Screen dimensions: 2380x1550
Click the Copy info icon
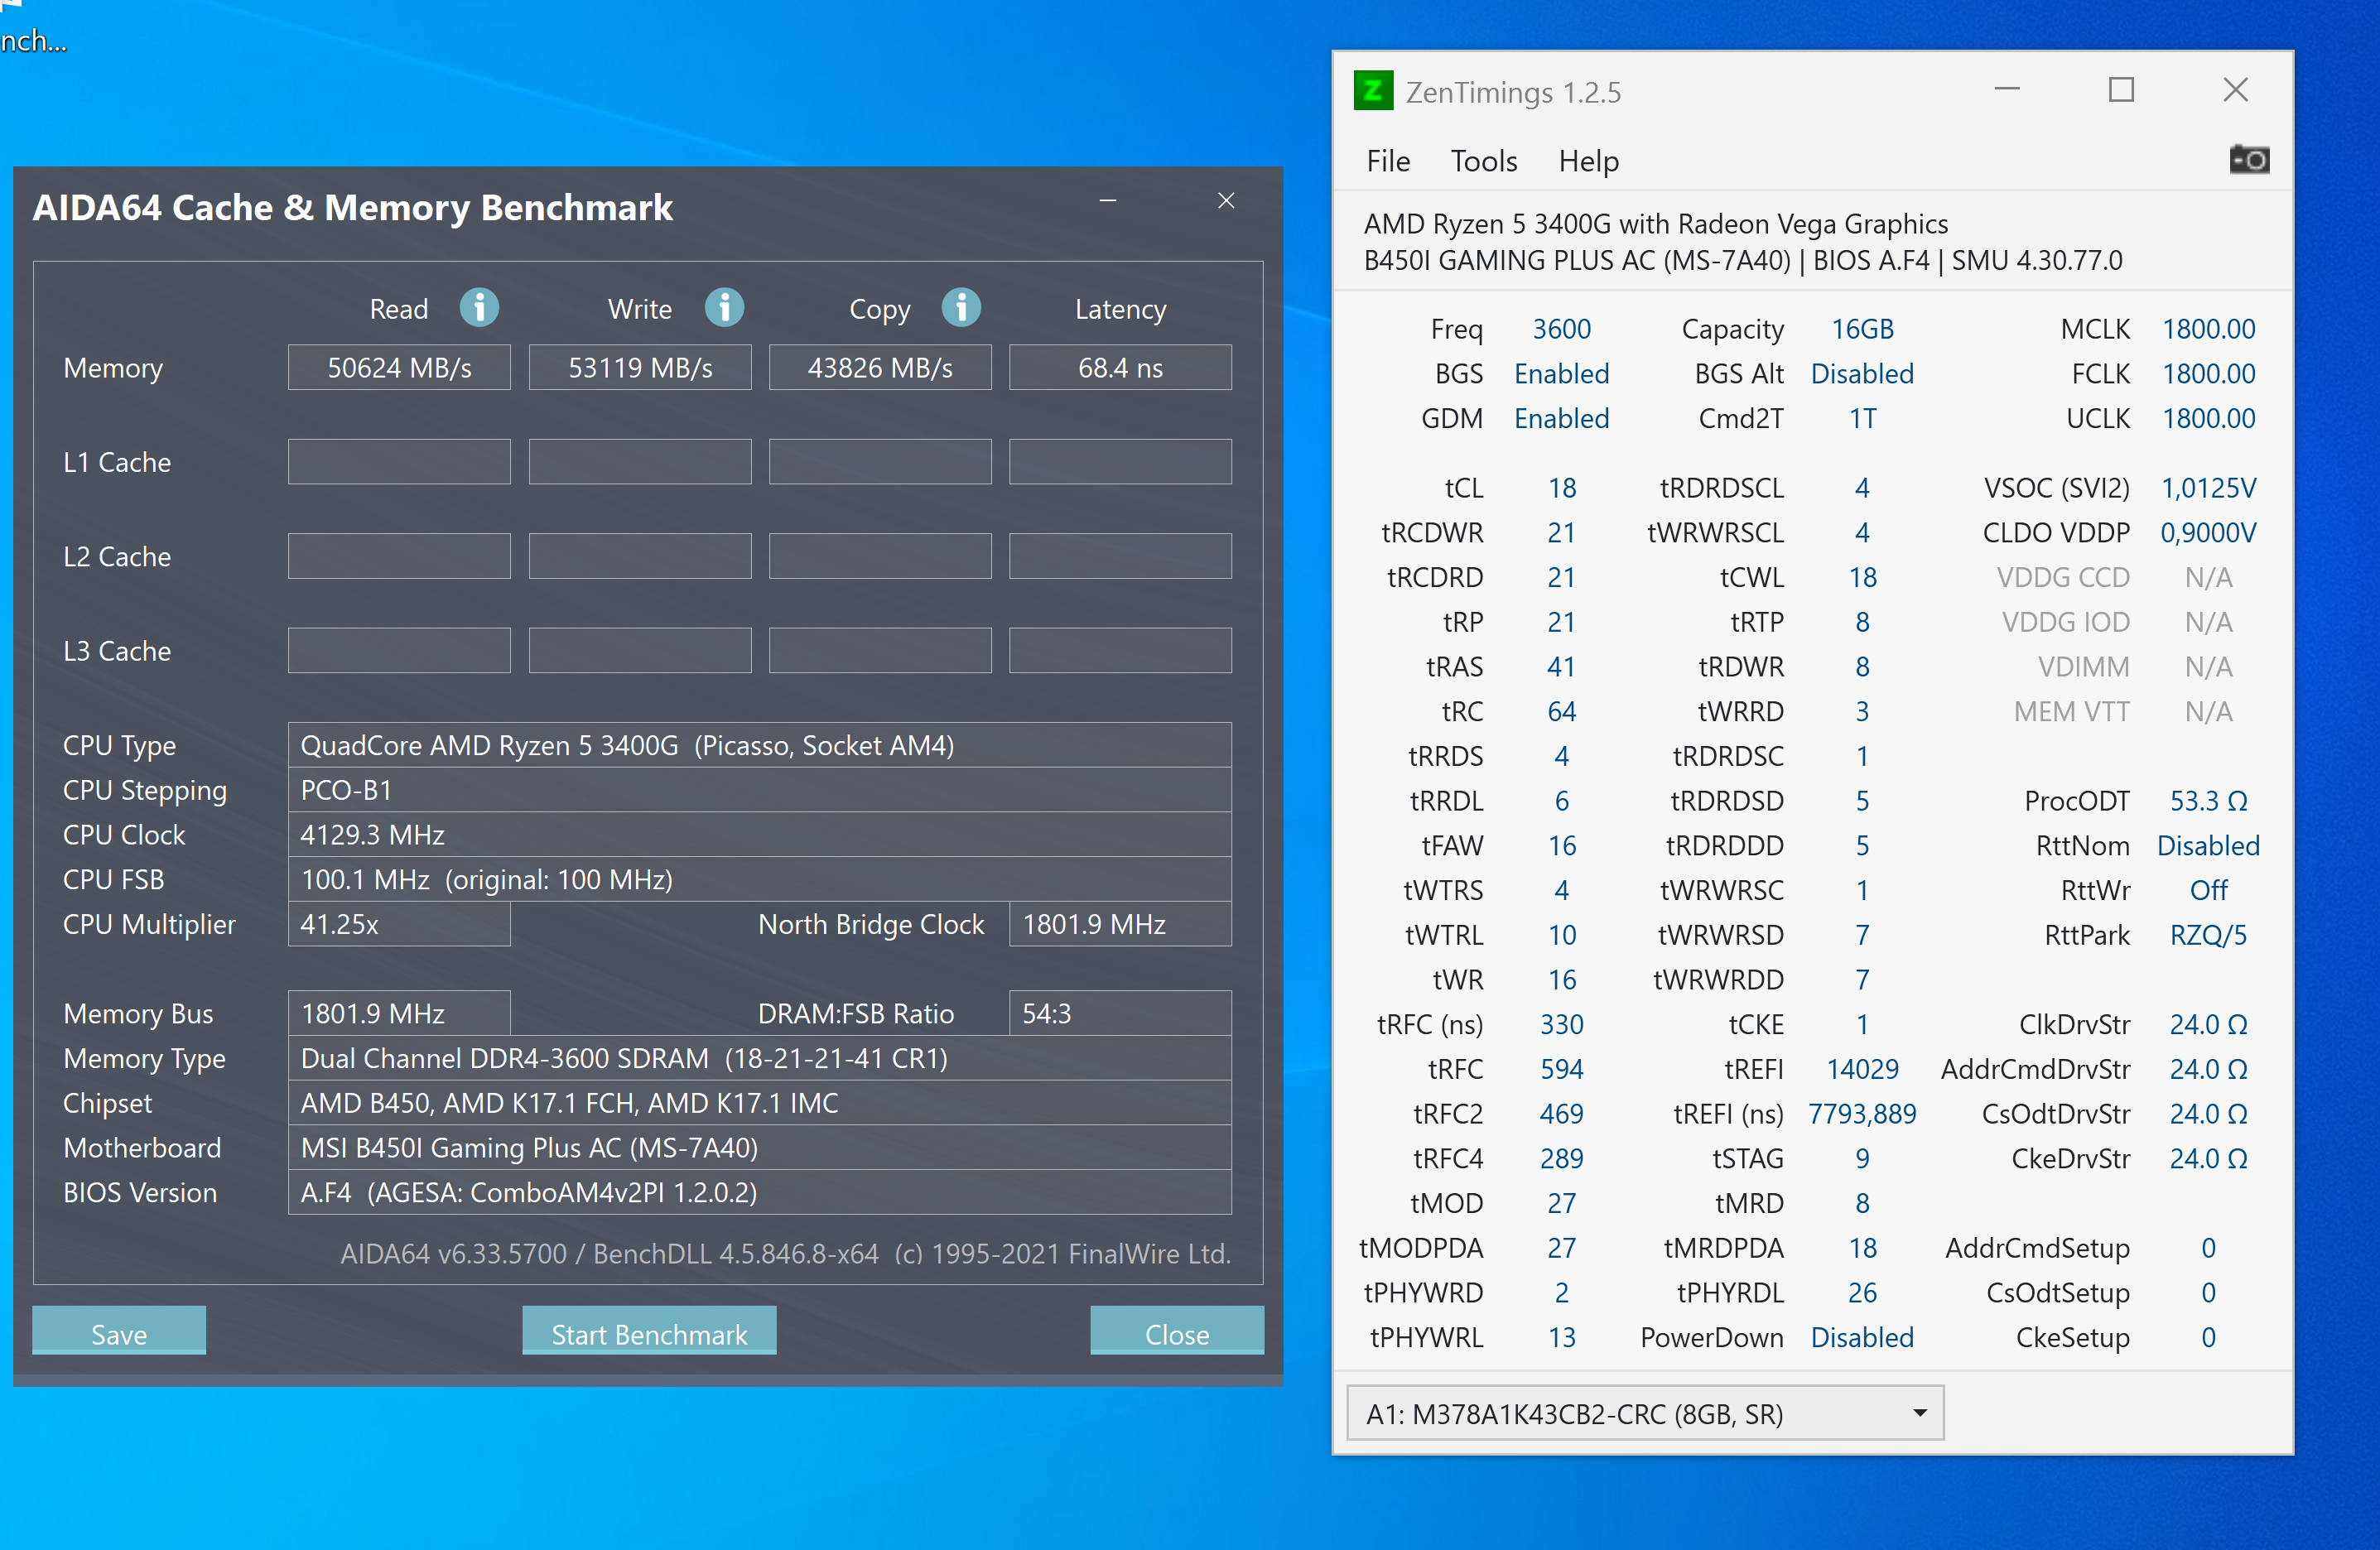[x=961, y=308]
